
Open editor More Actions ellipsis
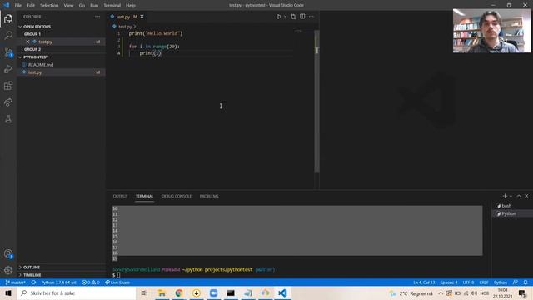[311, 17]
